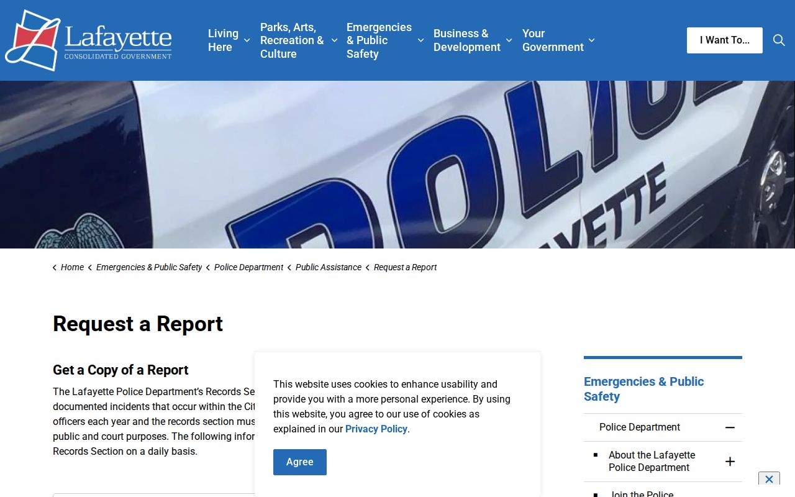
Task: Expand the Living Here menu chevron
Action: point(247,40)
